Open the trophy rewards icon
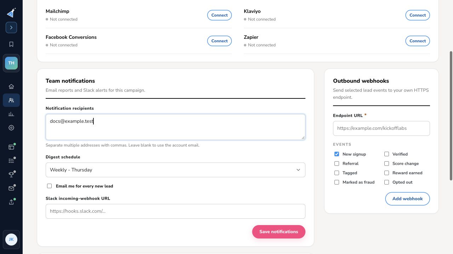Screen dimensions: 453x254 [x=11, y=175]
